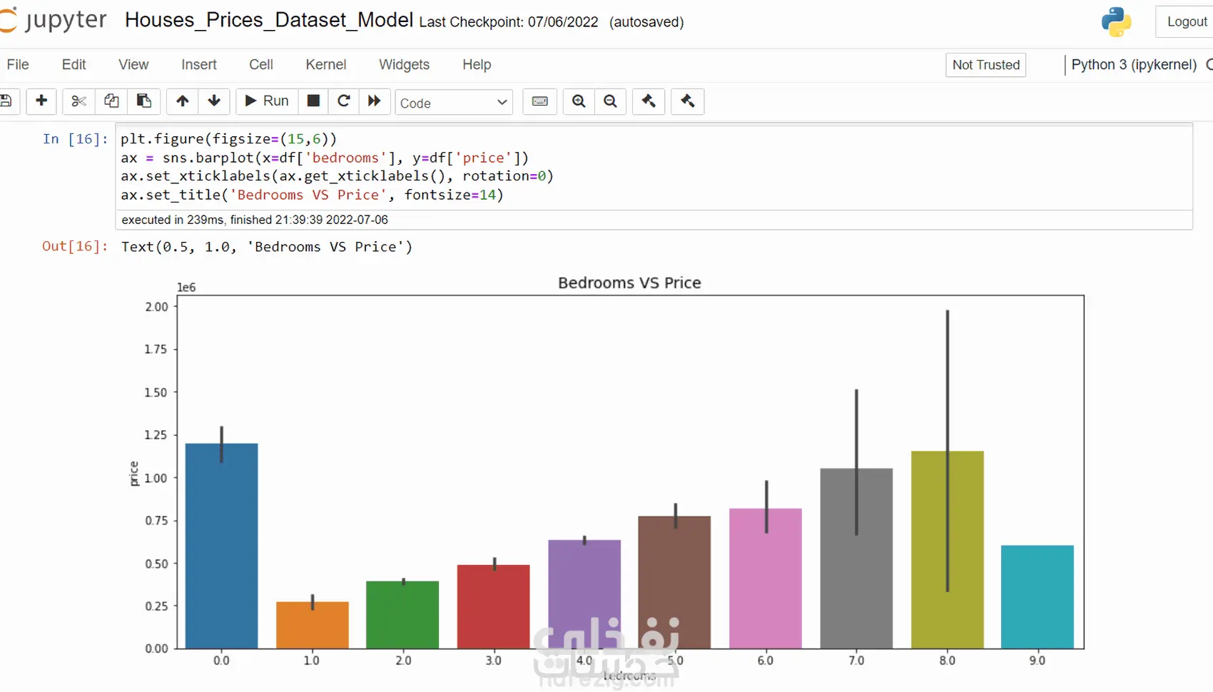Cut selected cells with scissors icon
Screen dimensions: 1213x692
pyautogui.click(x=78, y=101)
